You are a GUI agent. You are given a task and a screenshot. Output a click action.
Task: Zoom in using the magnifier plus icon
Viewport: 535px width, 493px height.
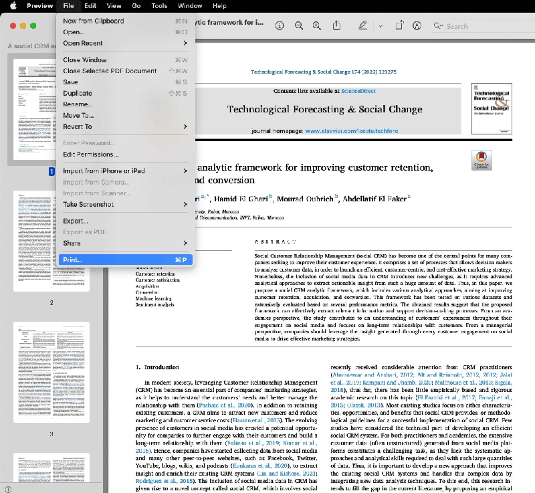pyautogui.click(x=317, y=26)
